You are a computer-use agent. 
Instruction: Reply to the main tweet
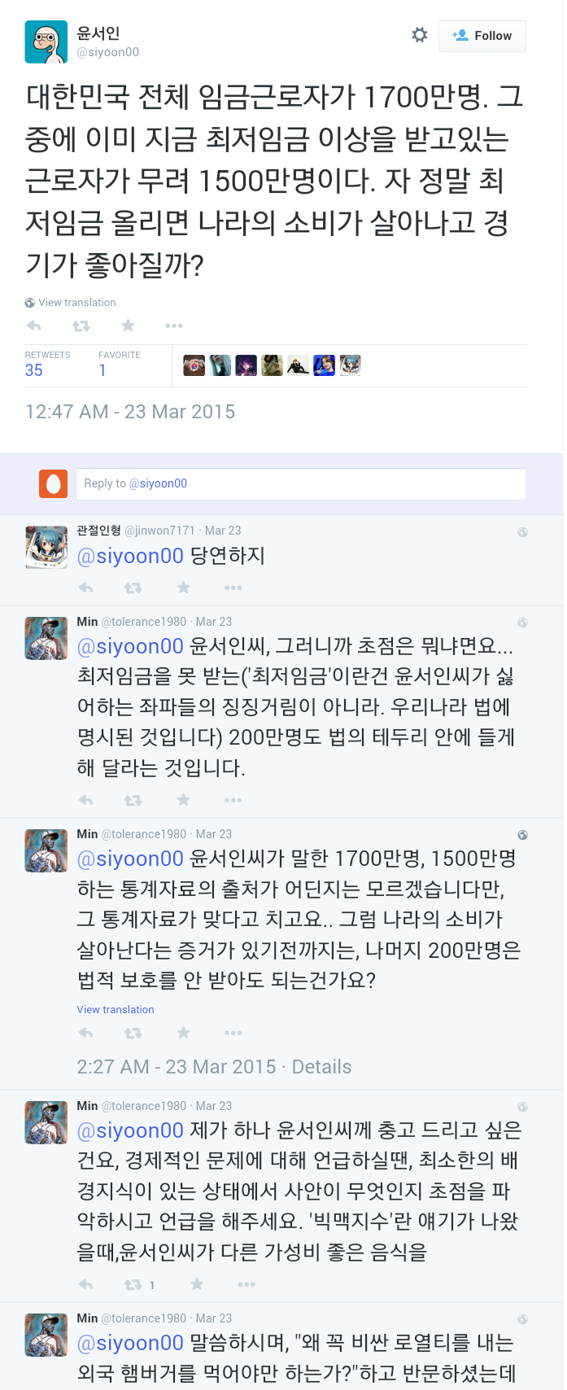tap(34, 326)
